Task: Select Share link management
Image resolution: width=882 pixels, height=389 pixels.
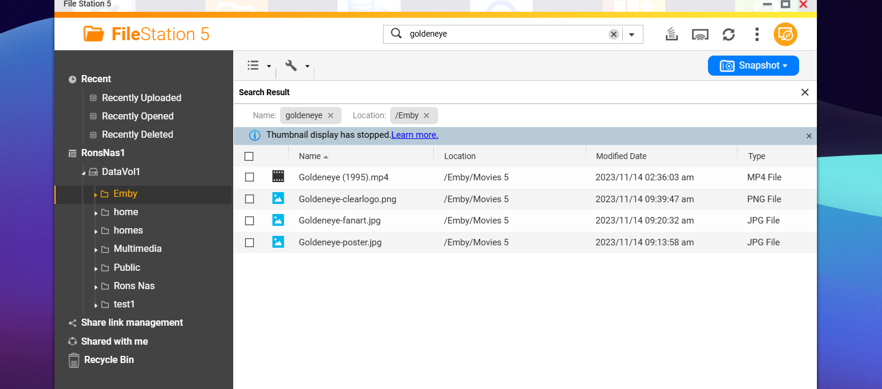Action: (131, 322)
